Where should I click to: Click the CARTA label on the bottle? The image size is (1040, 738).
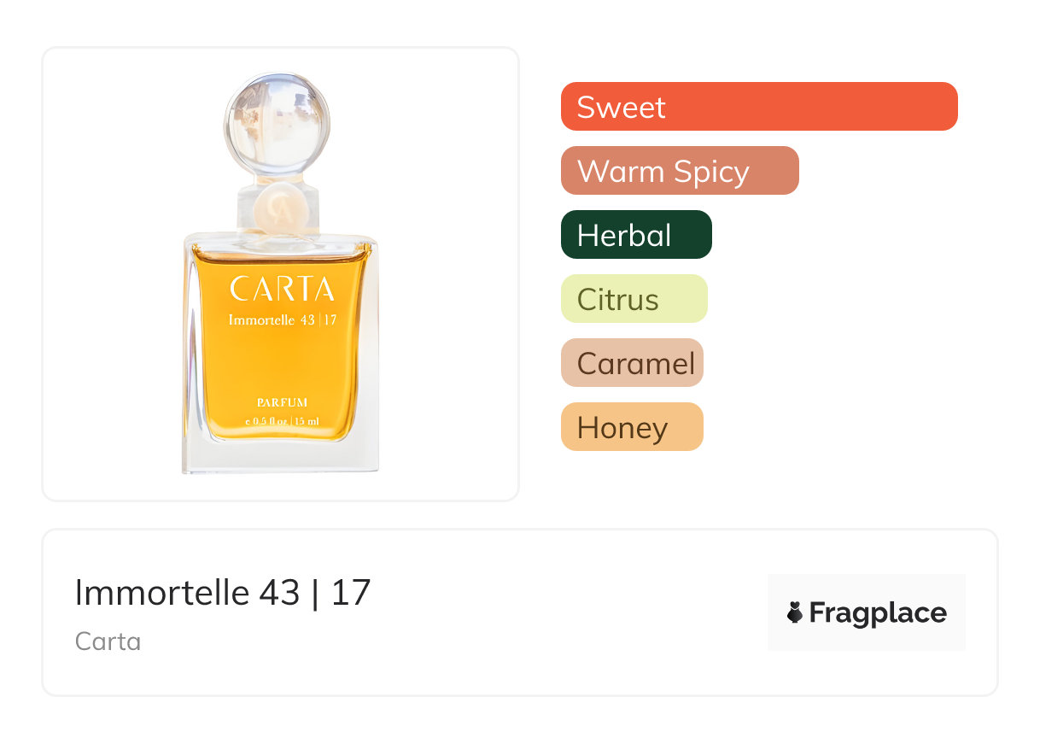point(282,290)
